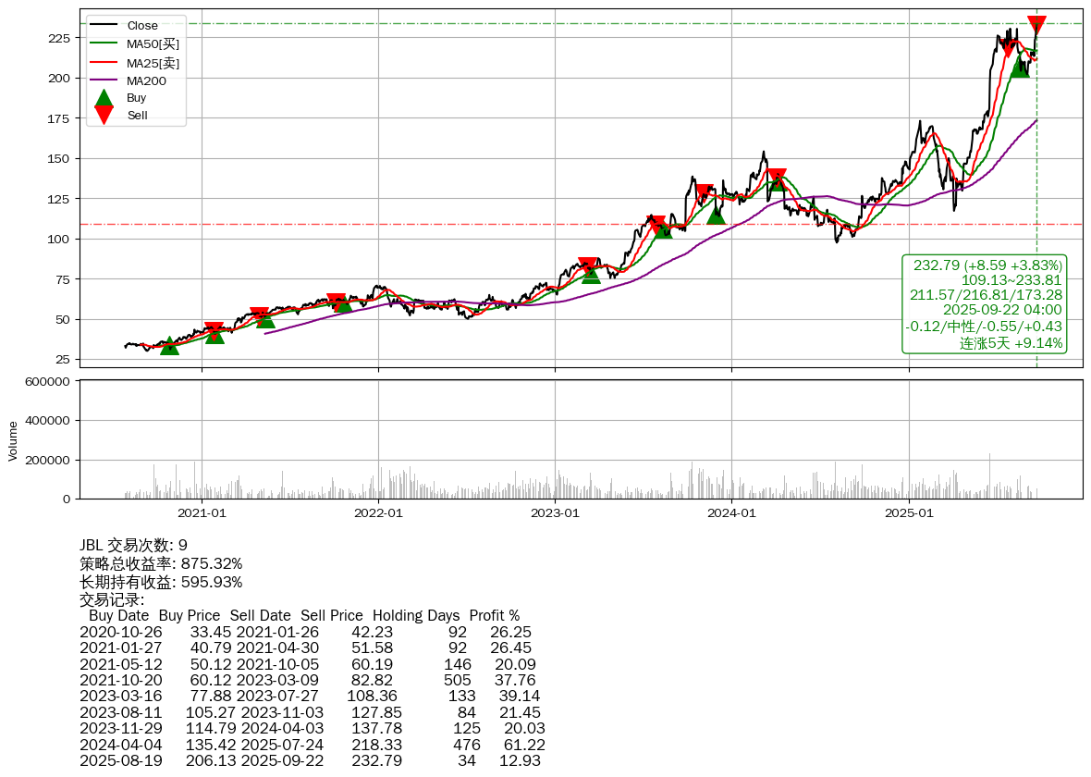Click the topmost red sell marker at 2025-09

coord(1036,25)
